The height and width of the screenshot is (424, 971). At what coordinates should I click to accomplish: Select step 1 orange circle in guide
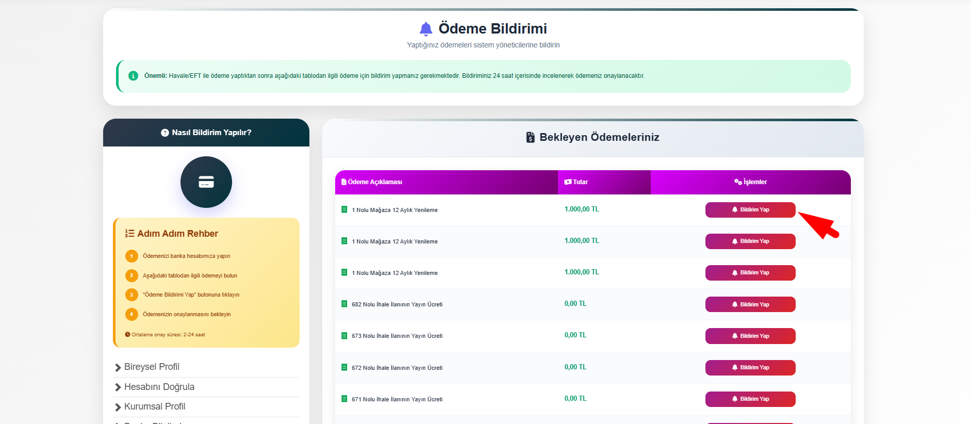[131, 256]
